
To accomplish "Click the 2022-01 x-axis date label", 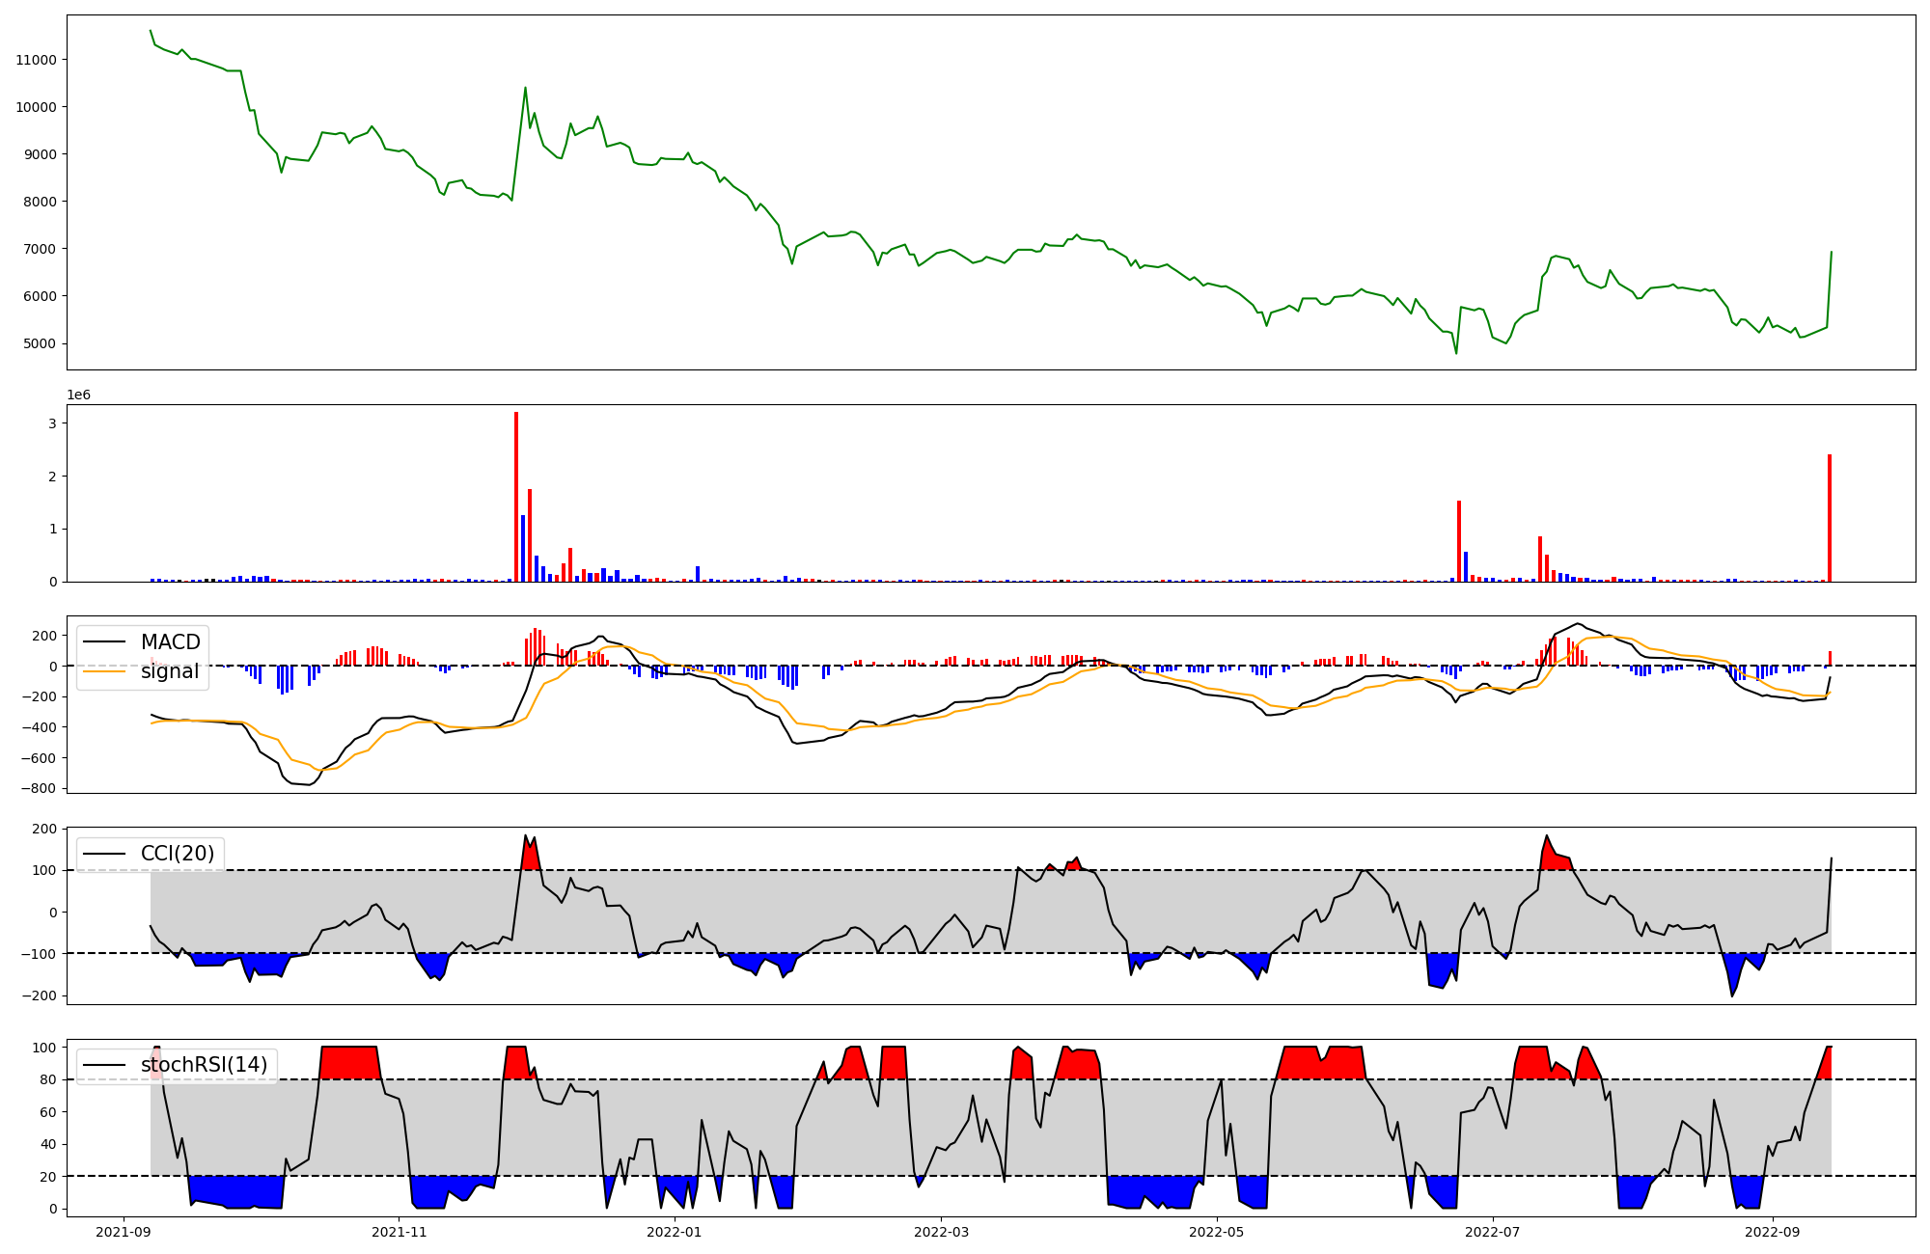I will click(x=674, y=1232).
